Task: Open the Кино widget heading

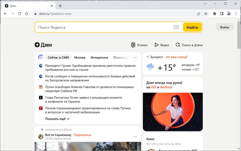Action: (150, 139)
